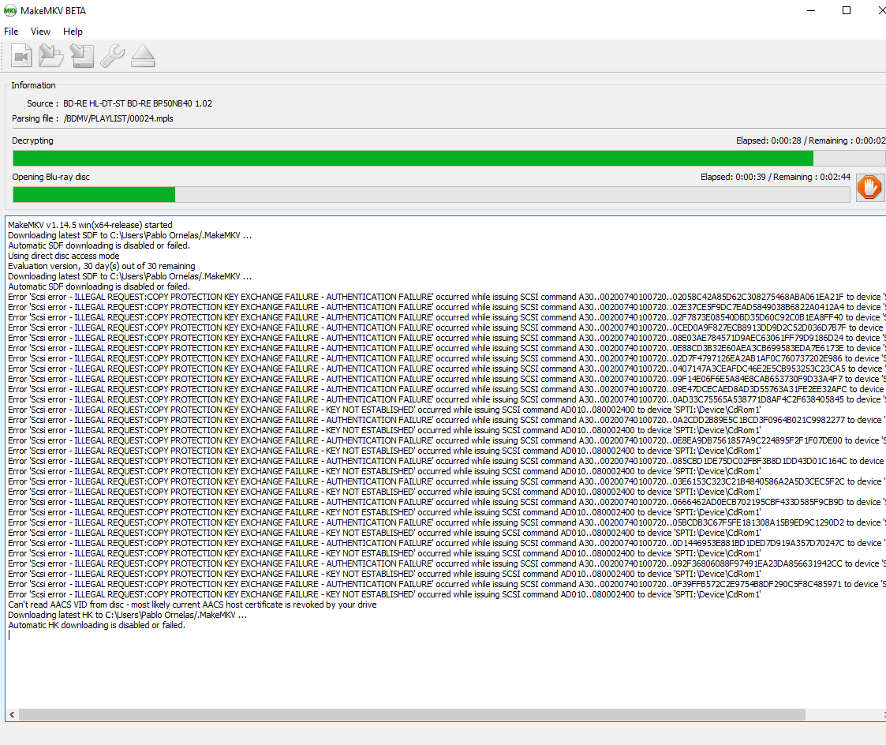
Task: Click the error log line containing 0F39FFB572C2E9754B8DF290C5F8C485971
Action: click(x=447, y=584)
